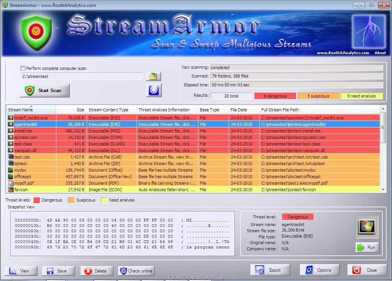
Task: Click the file icon beside vanquish.dll
Action: click(x=10, y=150)
